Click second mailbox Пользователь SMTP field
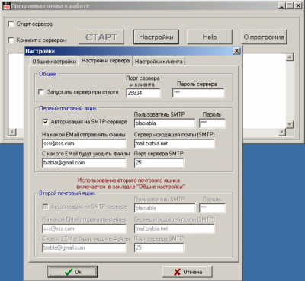The height and width of the screenshot is (281, 305). pyautogui.click(x=165, y=208)
